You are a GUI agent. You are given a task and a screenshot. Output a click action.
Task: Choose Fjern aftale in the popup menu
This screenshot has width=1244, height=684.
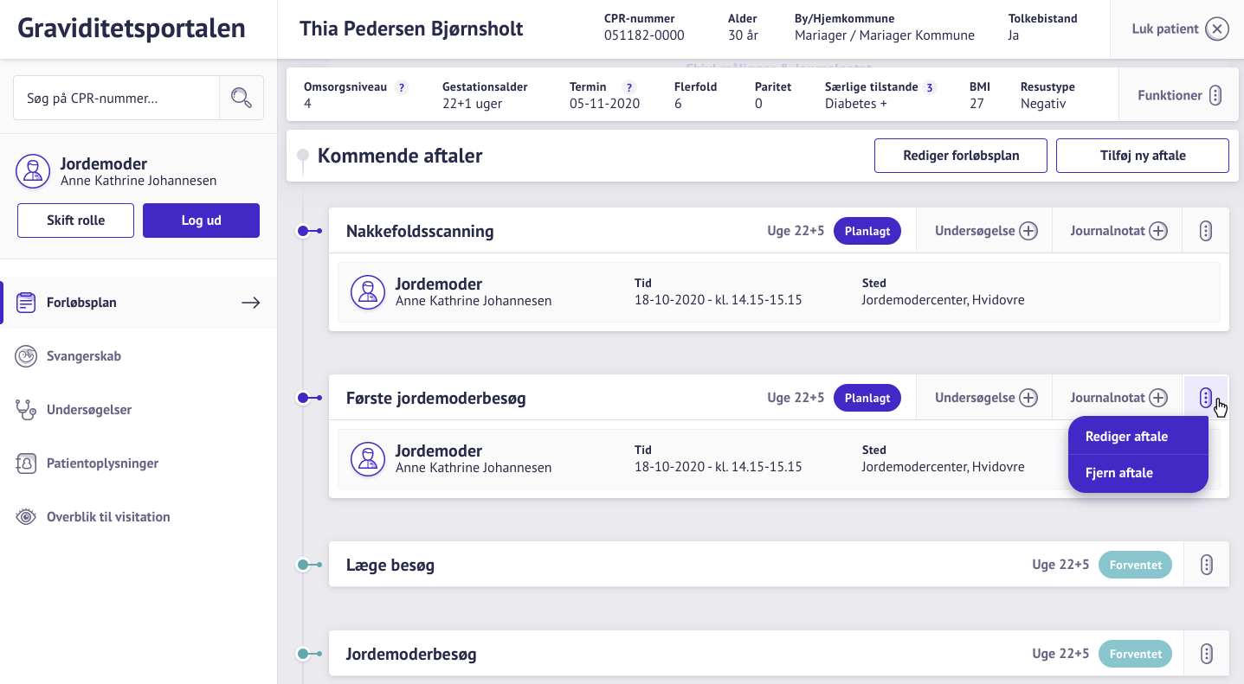click(1118, 473)
